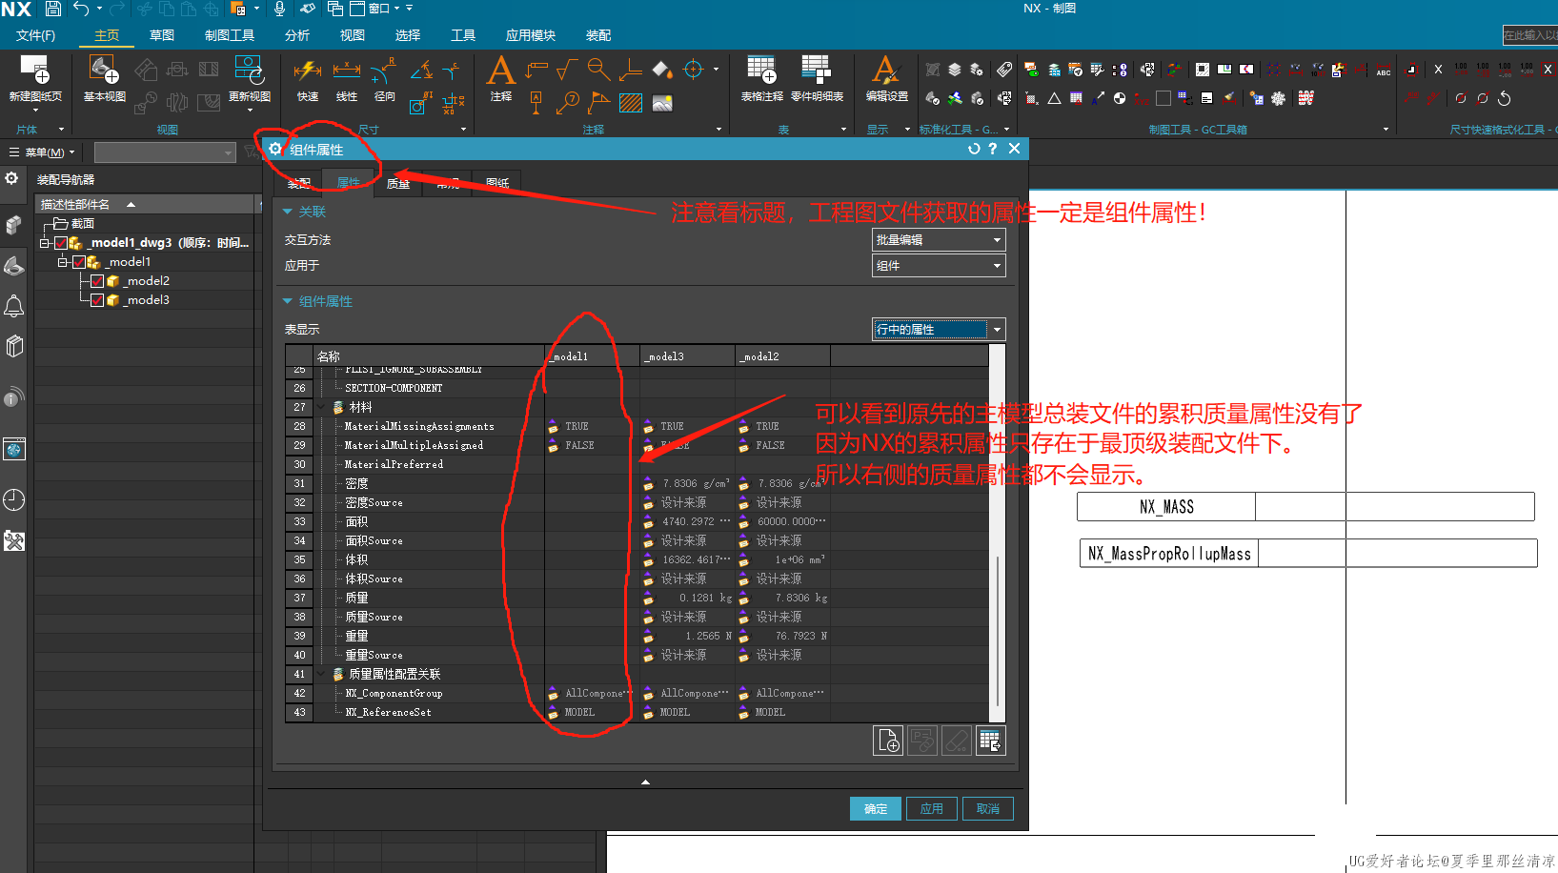The height and width of the screenshot is (873, 1558).
Task: Collapse the 材料 attribute group
Action: [x=321, y=408]
